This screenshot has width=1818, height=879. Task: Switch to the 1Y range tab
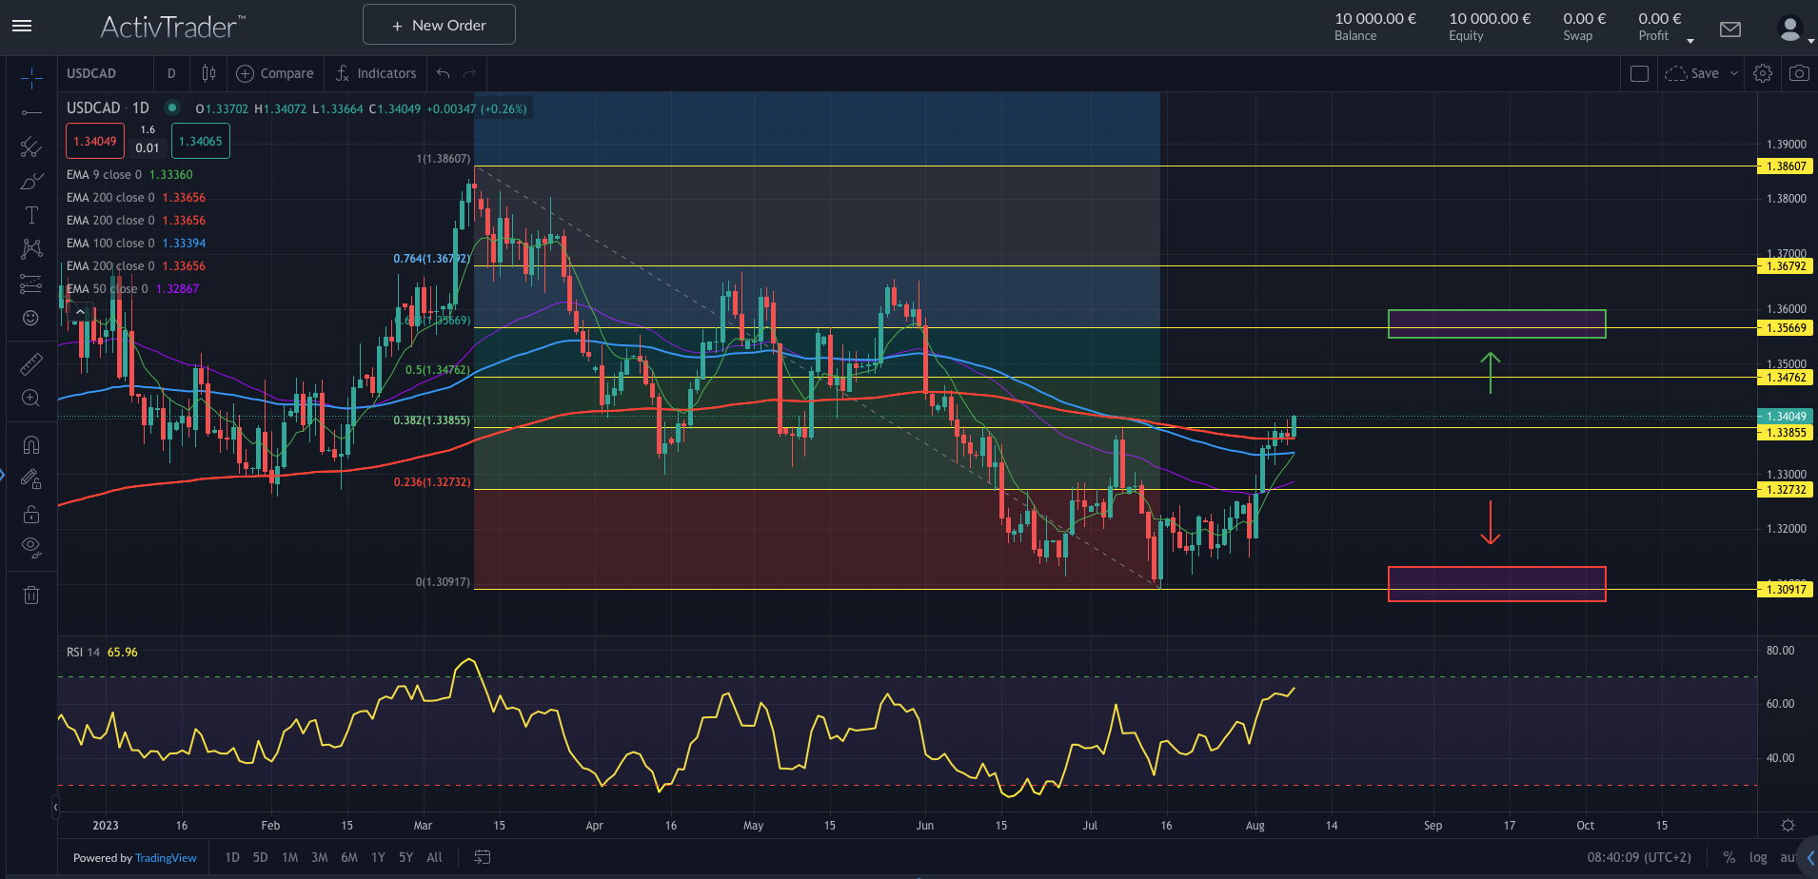378,857
